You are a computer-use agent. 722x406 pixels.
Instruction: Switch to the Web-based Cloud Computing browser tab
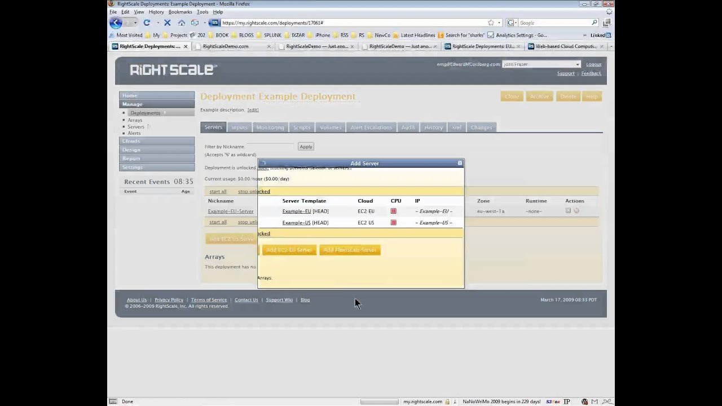tap(566, 46)
